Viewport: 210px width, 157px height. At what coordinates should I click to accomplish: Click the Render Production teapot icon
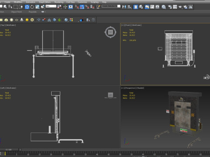tap(180, 7)
